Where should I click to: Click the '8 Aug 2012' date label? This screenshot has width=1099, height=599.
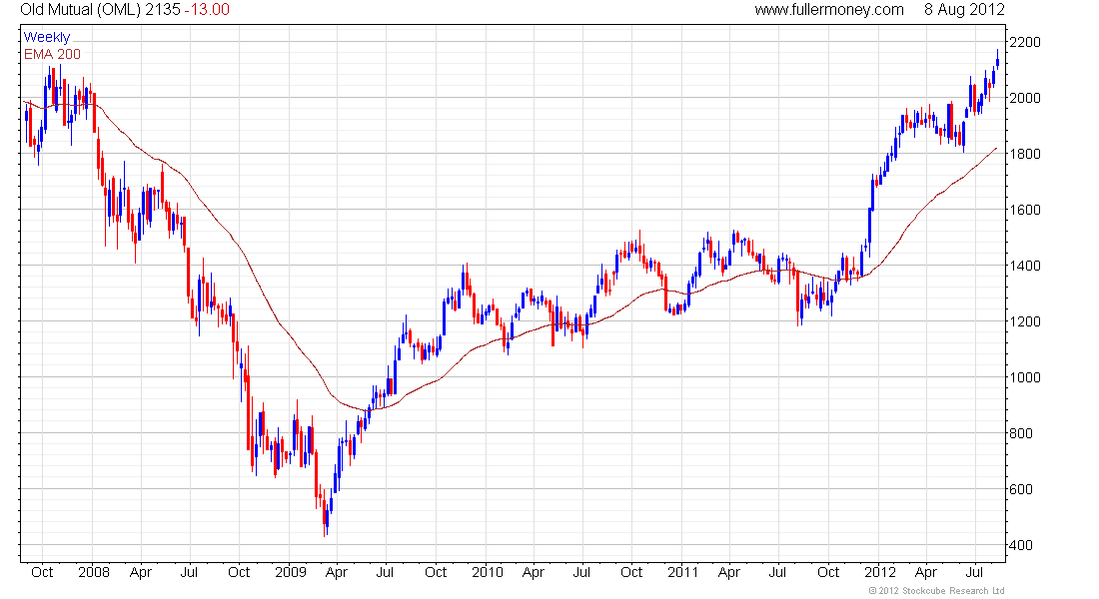coord(964,10)
